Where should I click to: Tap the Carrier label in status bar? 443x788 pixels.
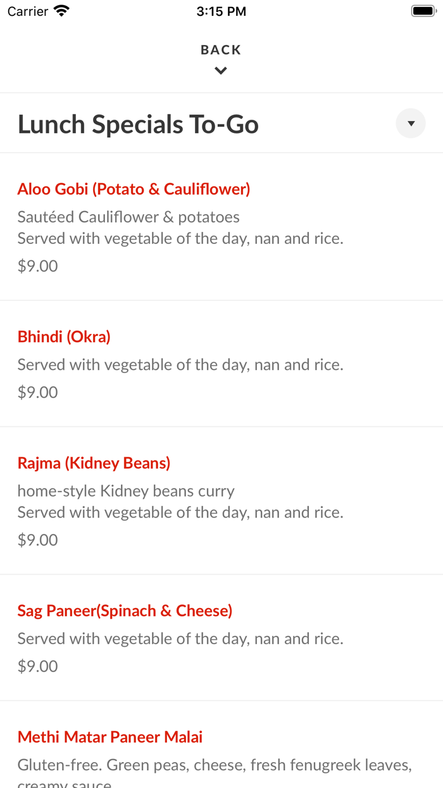tap(28, 11)
